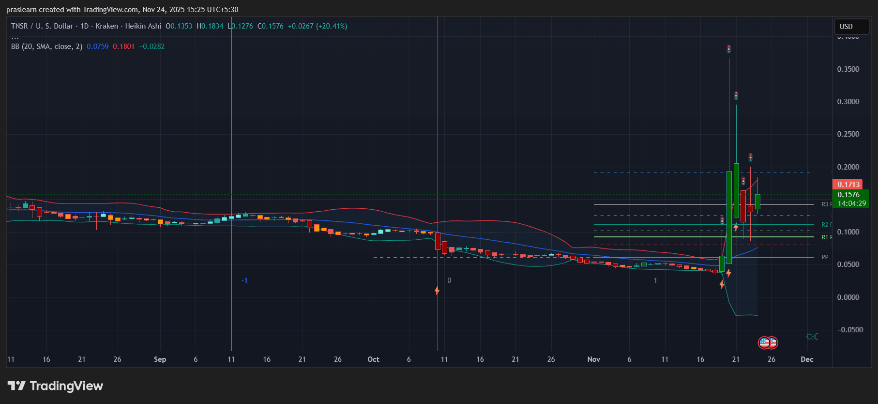Image resolution: width=878 pixels, height=404 pixels.
Task: Click the R3 pivot level label
Action: click(x=825, y=204)
